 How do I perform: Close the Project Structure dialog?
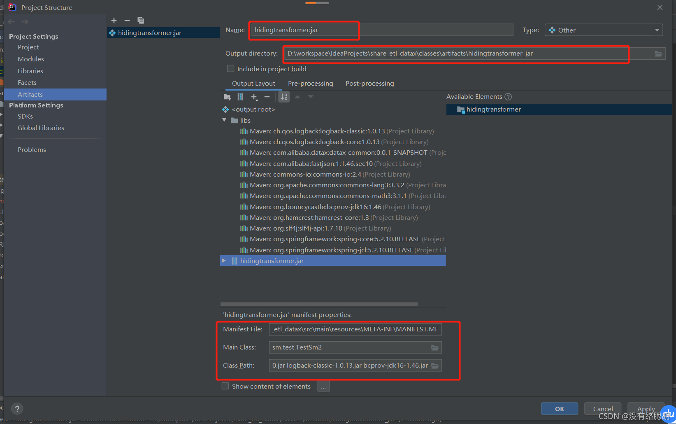[x=660, y=7]
